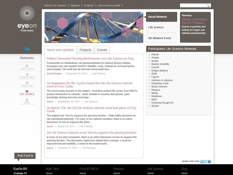Viewport: 233px width, 175px height.
Task: Click eyeon author on March 30 post
Action: 50,126
